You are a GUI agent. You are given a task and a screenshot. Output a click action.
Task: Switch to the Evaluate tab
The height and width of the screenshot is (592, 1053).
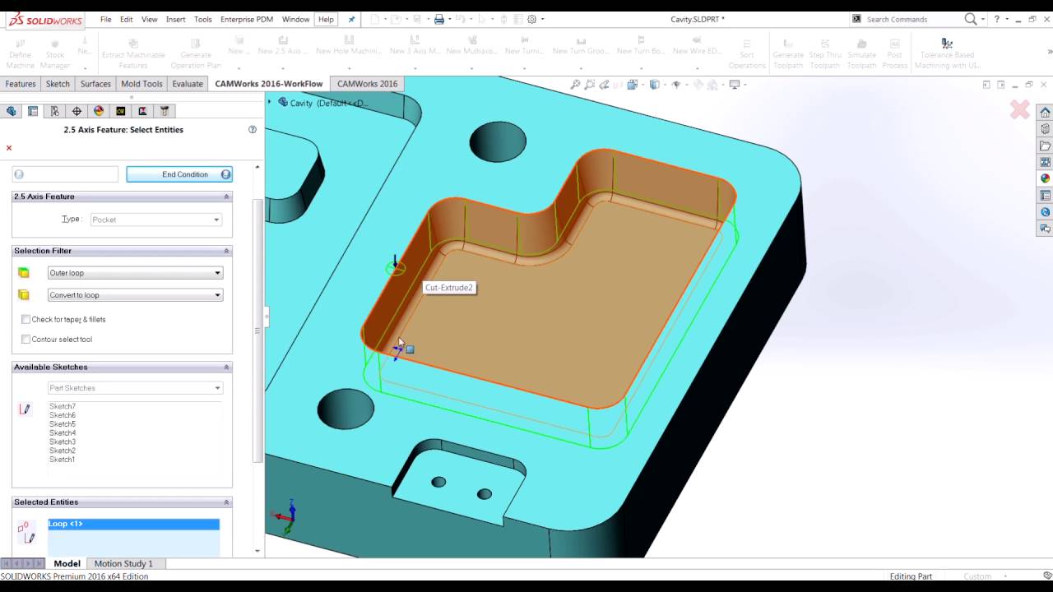coord(188,84)
